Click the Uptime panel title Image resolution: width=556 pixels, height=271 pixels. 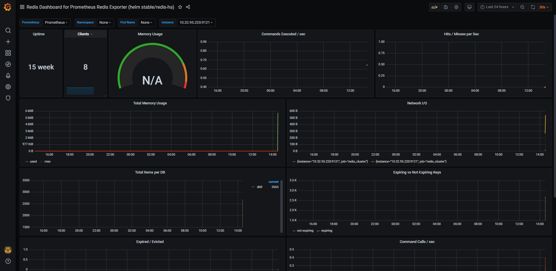(39, 34)
